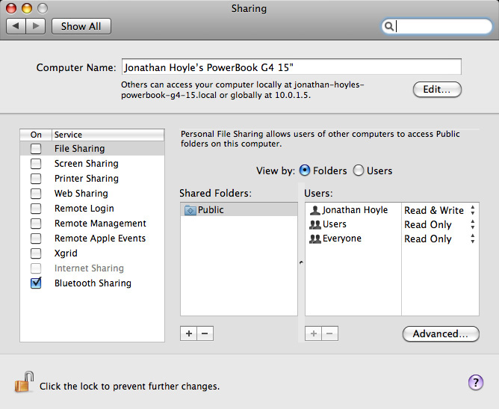Screen dimensions: 499x409
Task: Select the Public shared folder row
Action: [239, 209]
